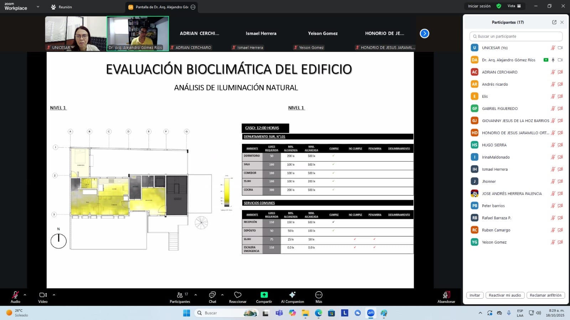Unmute microphone with the Audio button
The image size is (570, 320).
pos(15,295)
